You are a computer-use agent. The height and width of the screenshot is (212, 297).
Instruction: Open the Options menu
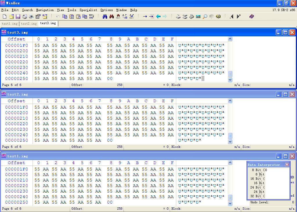point(107,10)
